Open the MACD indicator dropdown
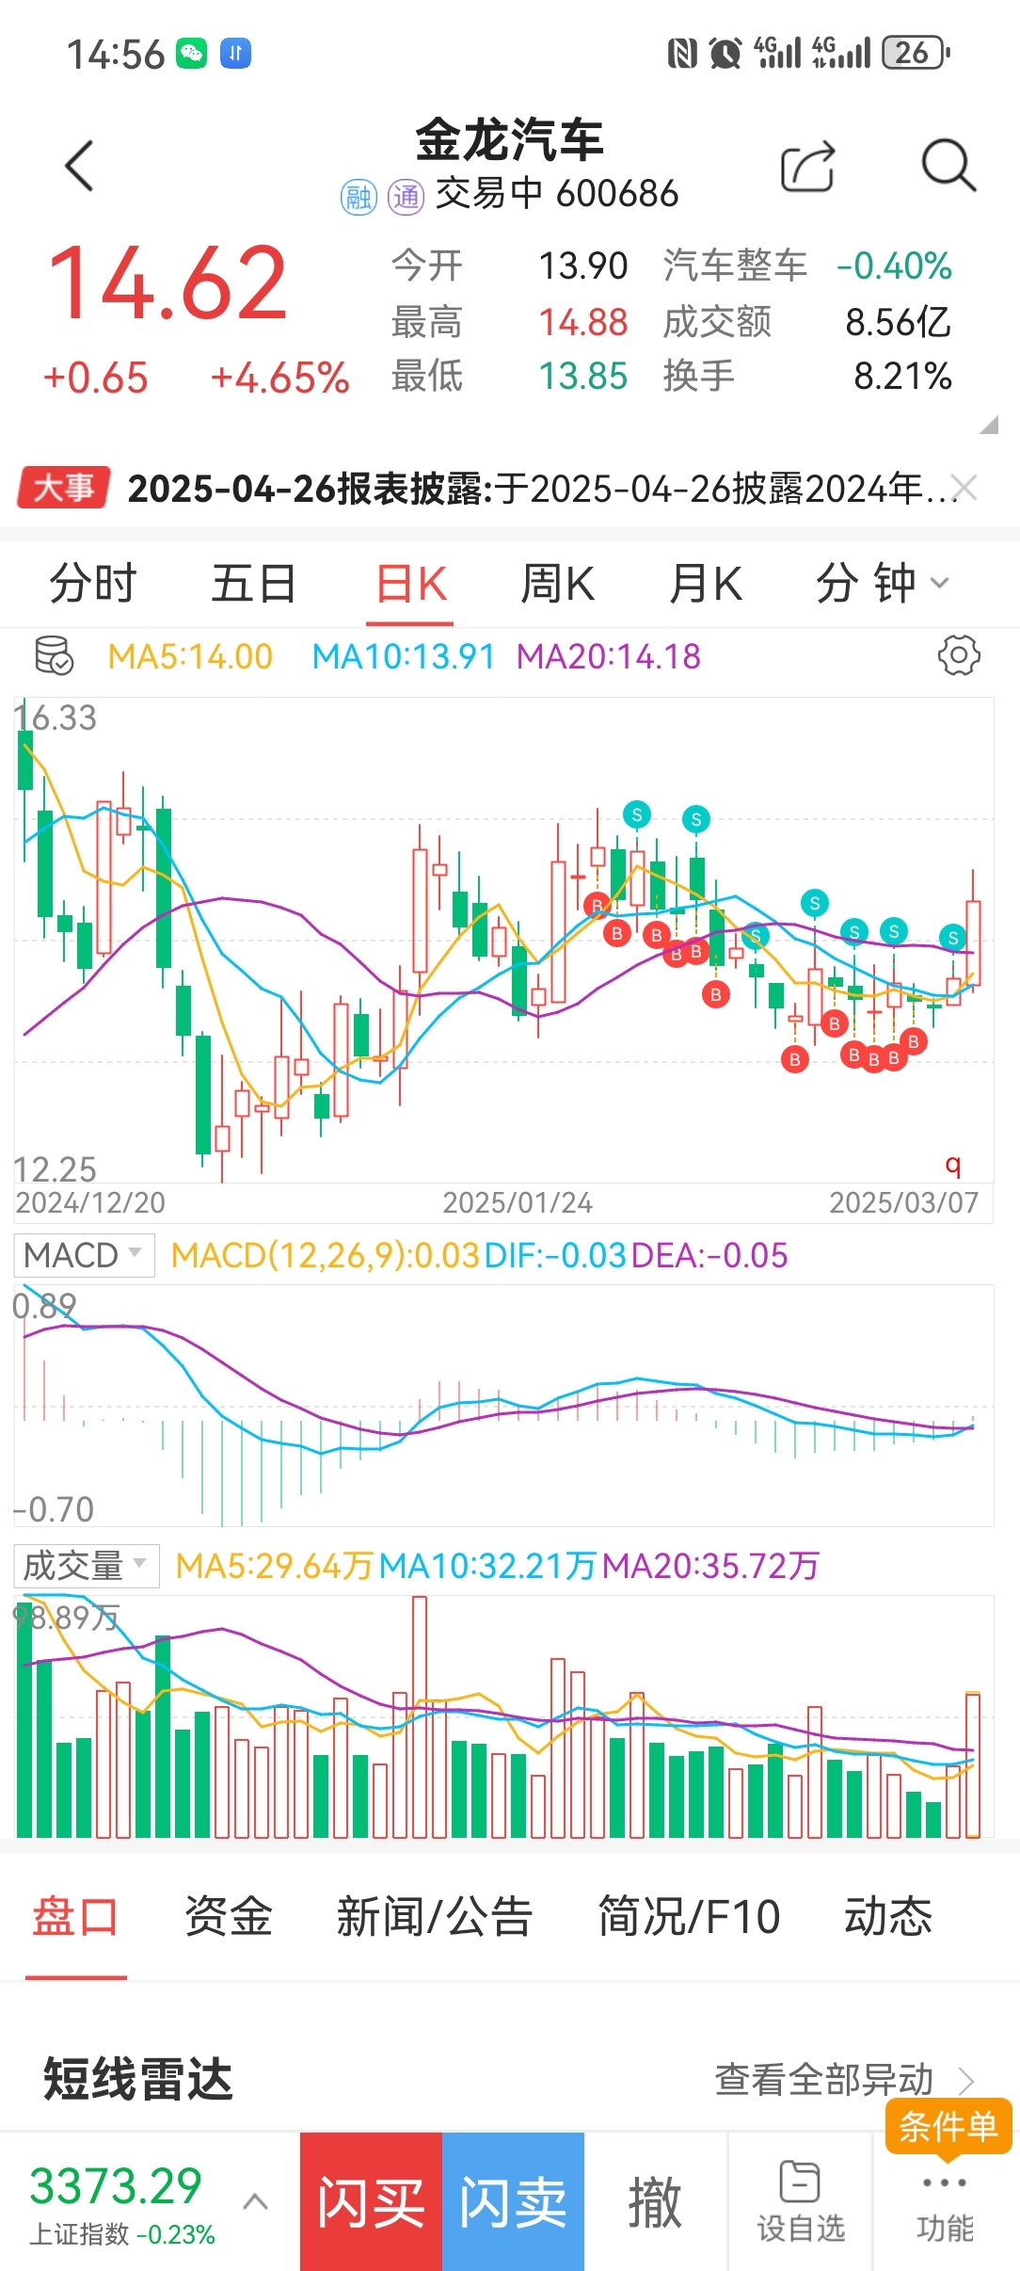Image resolution: width=1020 pixels, height=2271 pixels. coord(85,1255)
